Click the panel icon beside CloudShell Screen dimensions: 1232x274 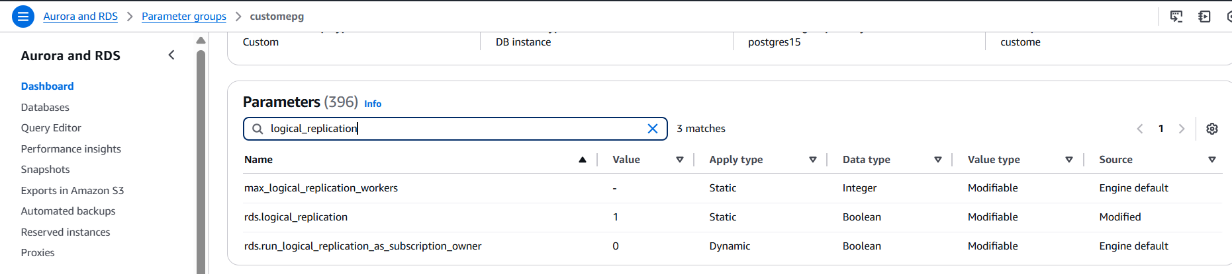[x=1204, y=17]
